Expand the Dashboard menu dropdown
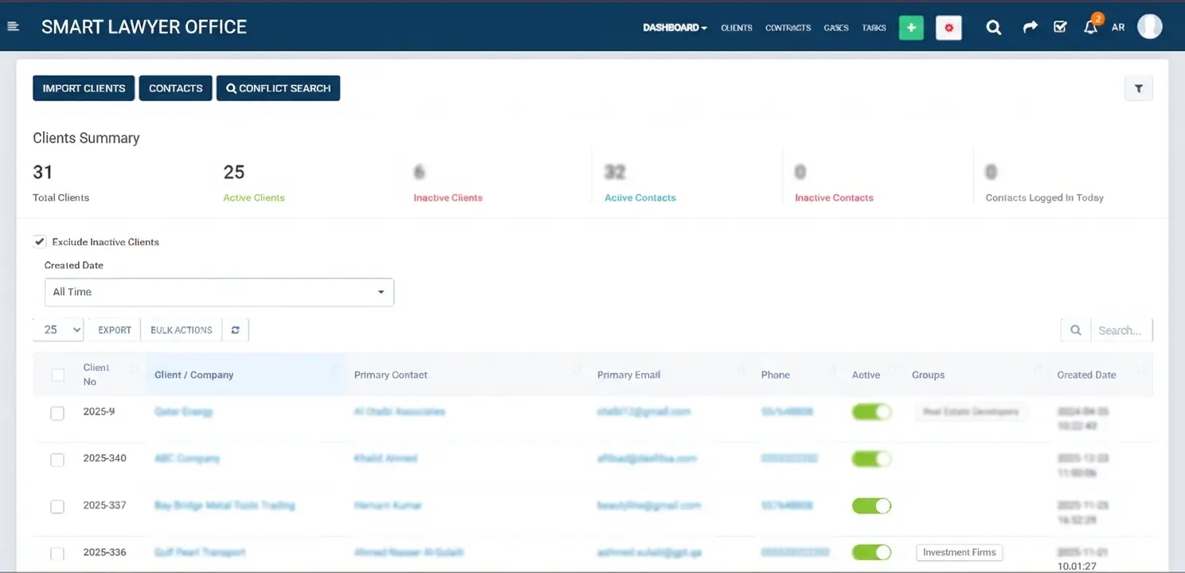The width and height of the screenshot is (1185, 573). coord(674,26)
